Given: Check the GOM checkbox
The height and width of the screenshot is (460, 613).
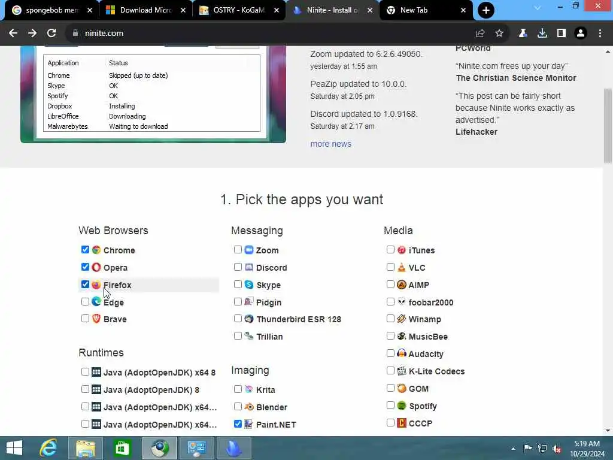Looking at the screenshot, I should [x=390, y=388].
